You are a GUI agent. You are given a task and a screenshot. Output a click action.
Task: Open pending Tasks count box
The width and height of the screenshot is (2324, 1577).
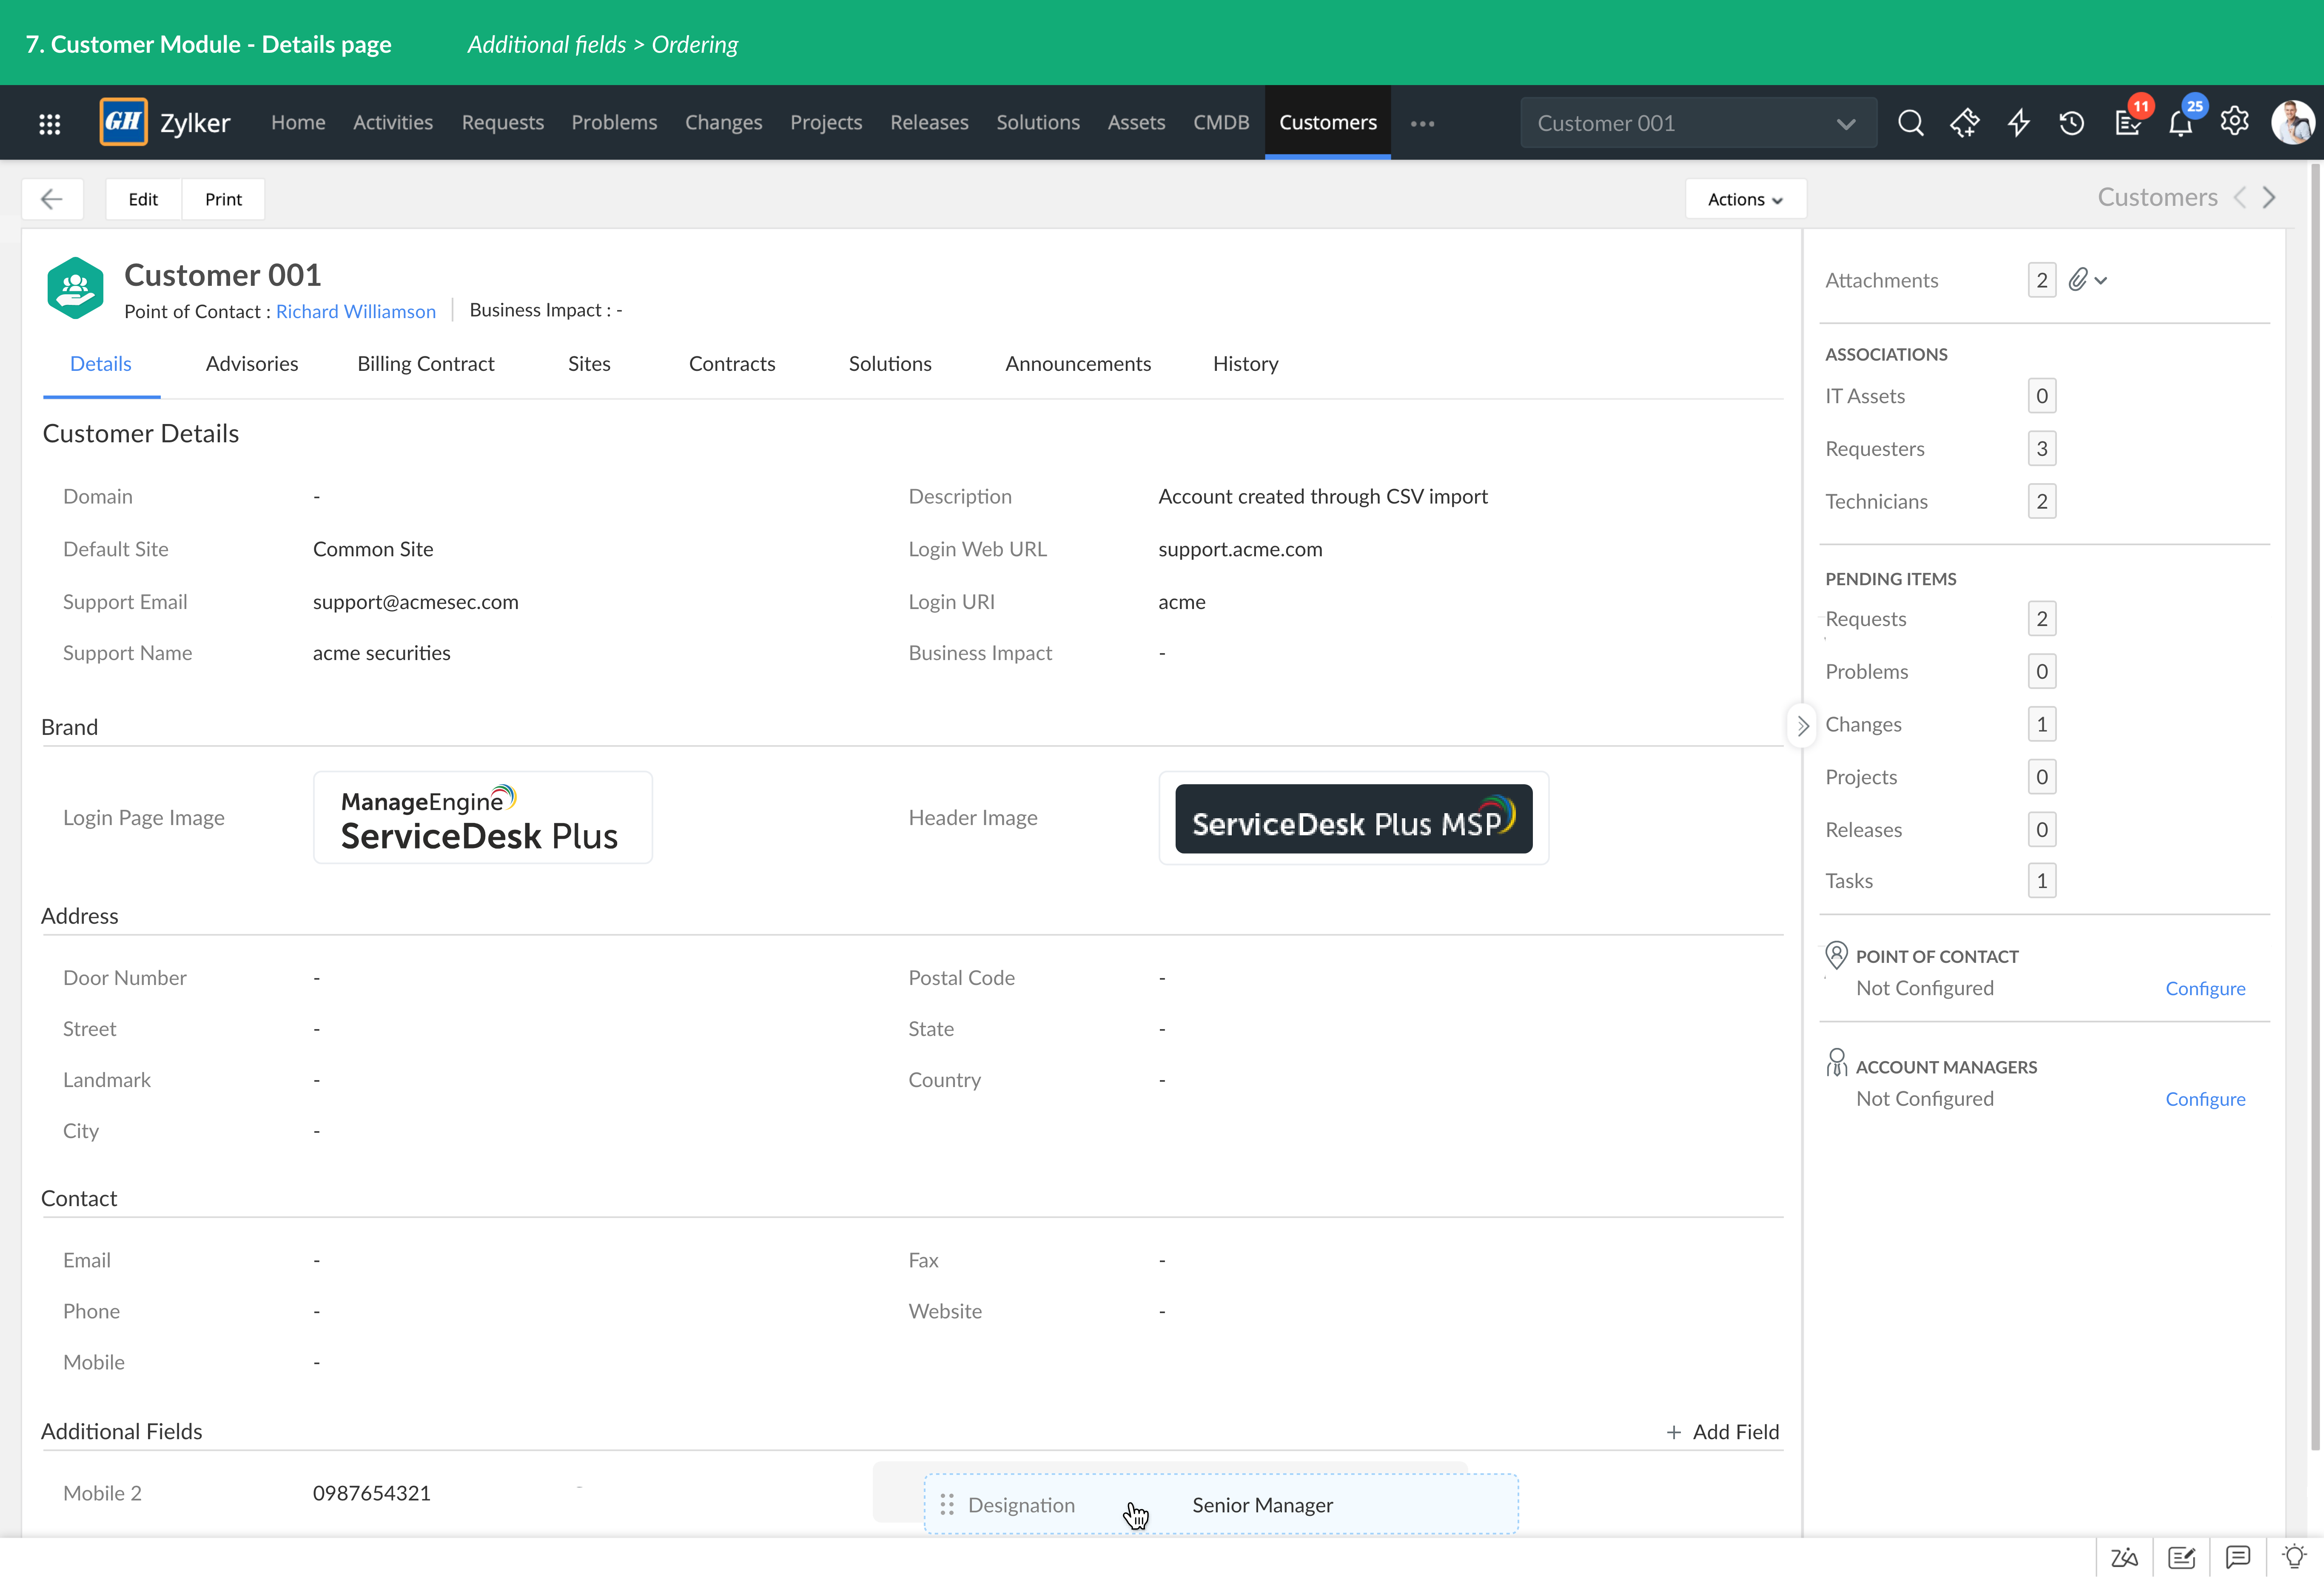coord(2041,881)
